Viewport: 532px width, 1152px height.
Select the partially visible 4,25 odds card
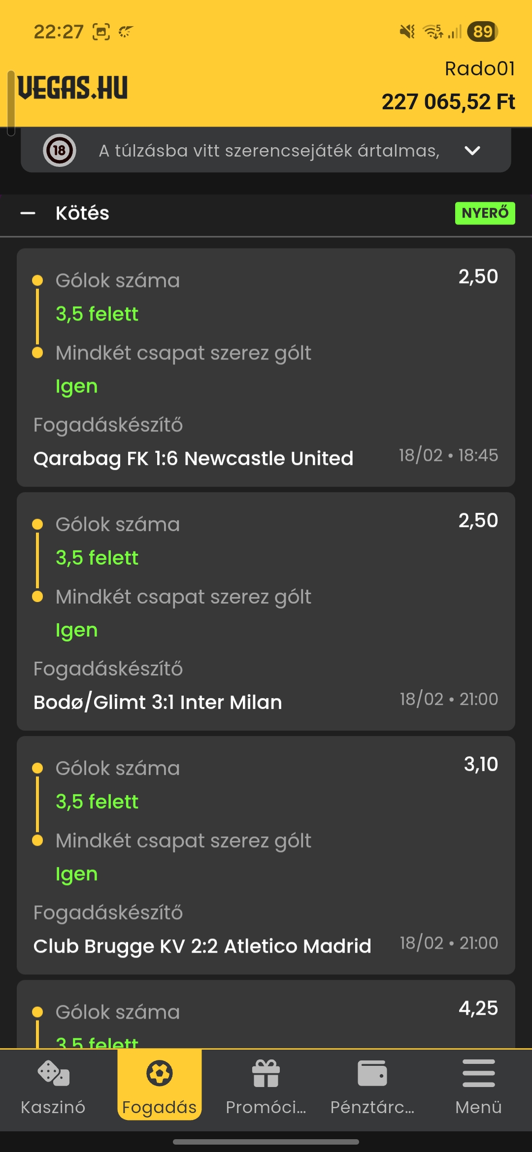pyautogui.click(x=266, y=1014)
